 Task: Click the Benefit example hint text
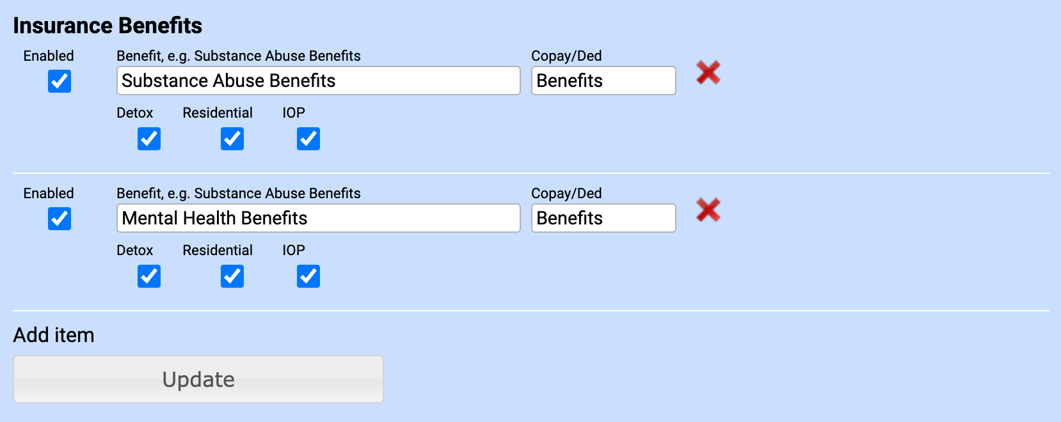point(239,56)
